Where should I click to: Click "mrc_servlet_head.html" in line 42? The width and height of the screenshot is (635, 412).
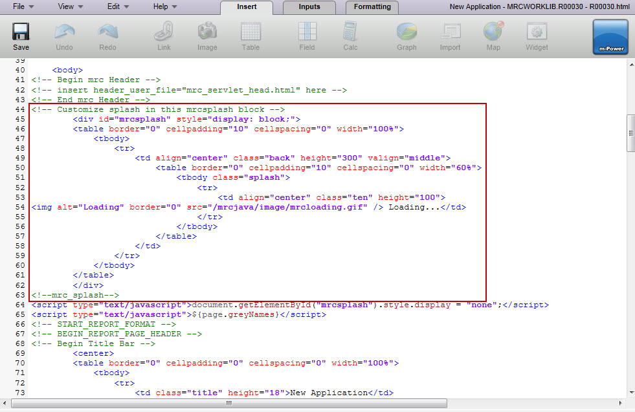point(241,90)
